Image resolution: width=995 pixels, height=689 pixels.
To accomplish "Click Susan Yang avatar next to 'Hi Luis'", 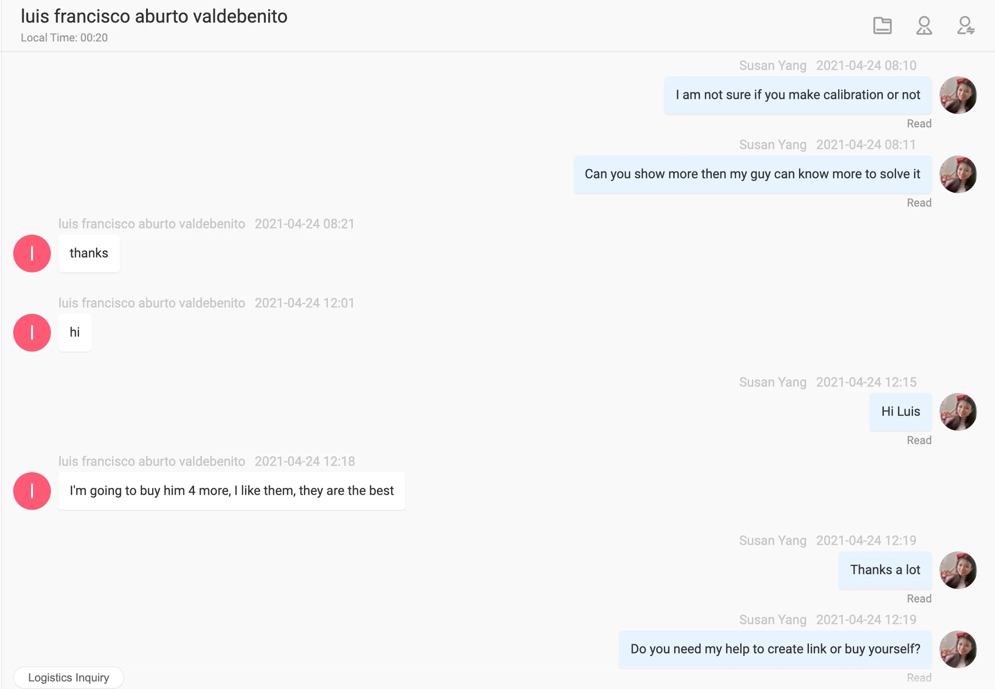I will click(x=958, y=412).
